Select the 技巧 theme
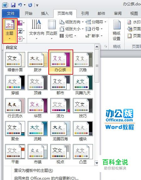 [83, 108]
